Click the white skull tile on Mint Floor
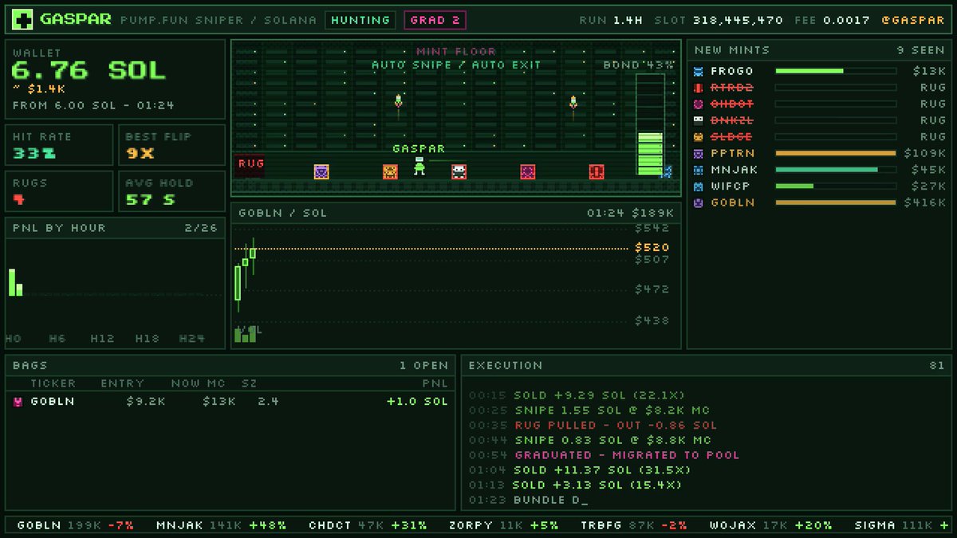Screen dimensions: 957x538 pyautogui.click(x=459, y=171)
